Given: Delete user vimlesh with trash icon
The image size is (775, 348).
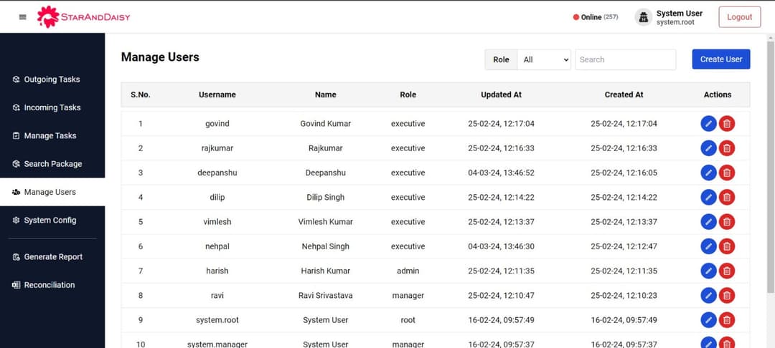Looking at the screenshot, I should [x=726, y=222].
